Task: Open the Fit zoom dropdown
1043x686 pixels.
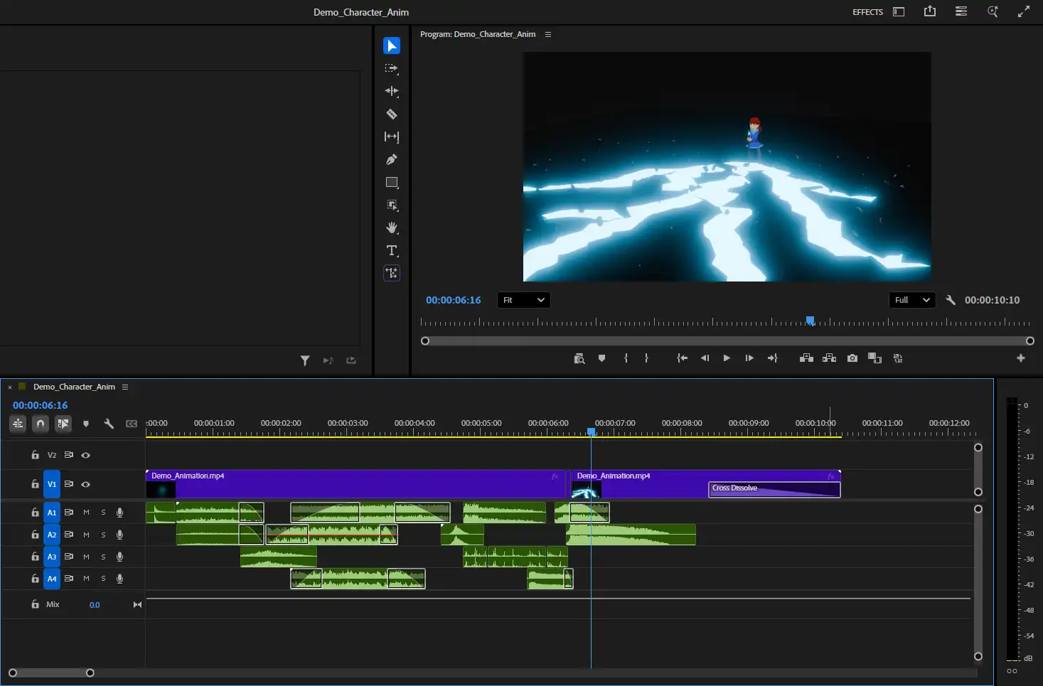Action: [x=523, y=300]
